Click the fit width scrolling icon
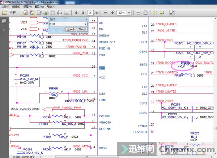The image size is (217, 158). (139, 13)
